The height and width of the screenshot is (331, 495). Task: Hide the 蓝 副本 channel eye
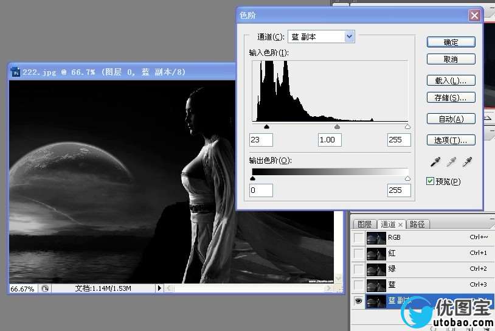point(358,301)
